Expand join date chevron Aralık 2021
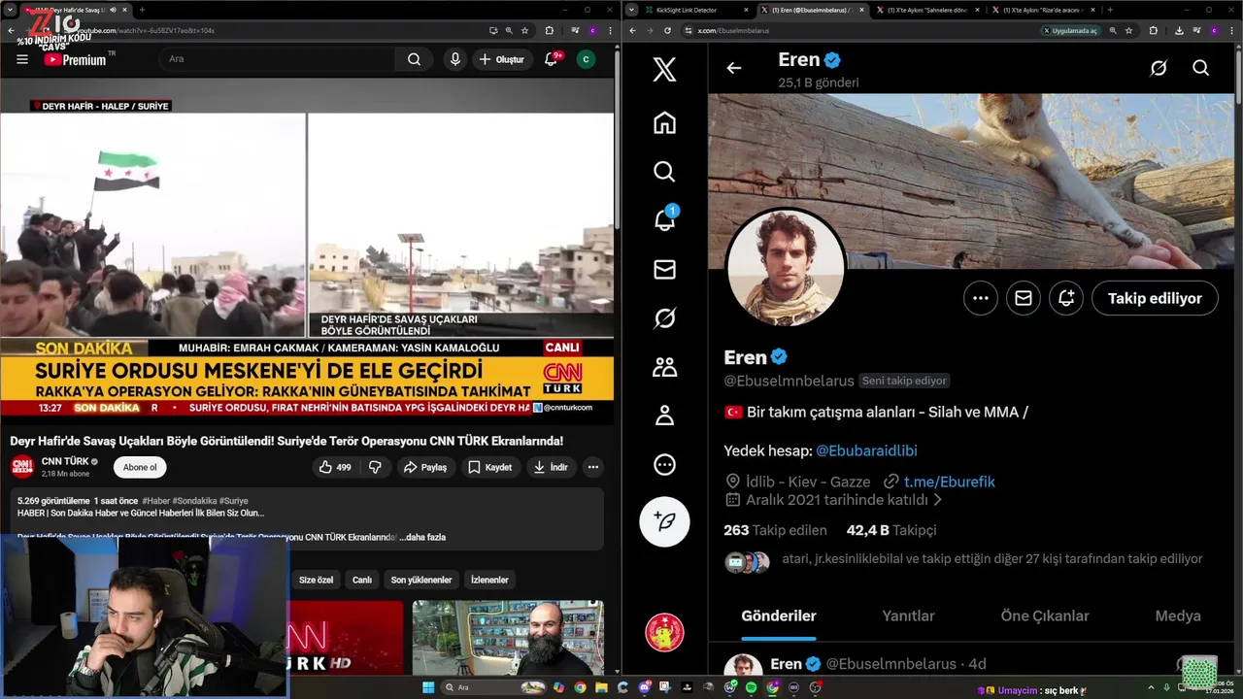 click(x=937, y=500)
